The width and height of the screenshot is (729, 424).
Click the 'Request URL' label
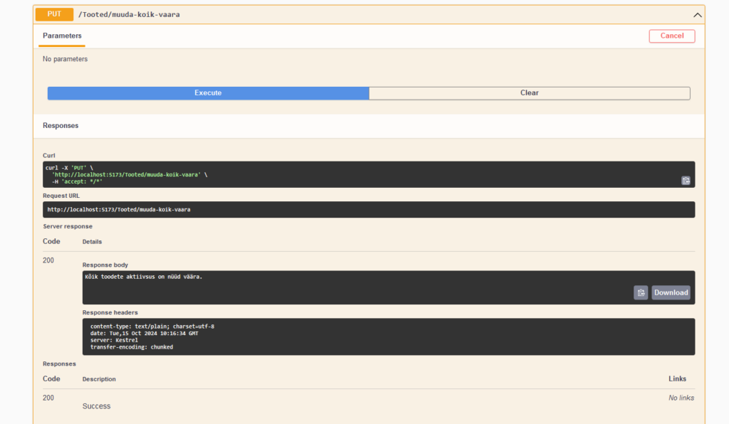[x=61, y=196]
